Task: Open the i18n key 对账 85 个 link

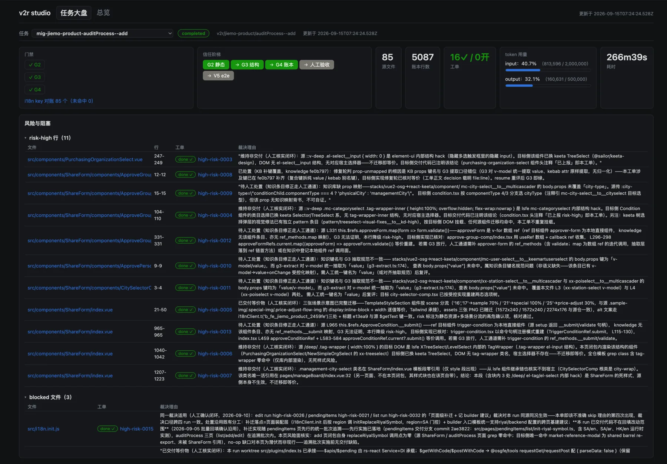Action: pyautogui.click(x=59, y=101)
